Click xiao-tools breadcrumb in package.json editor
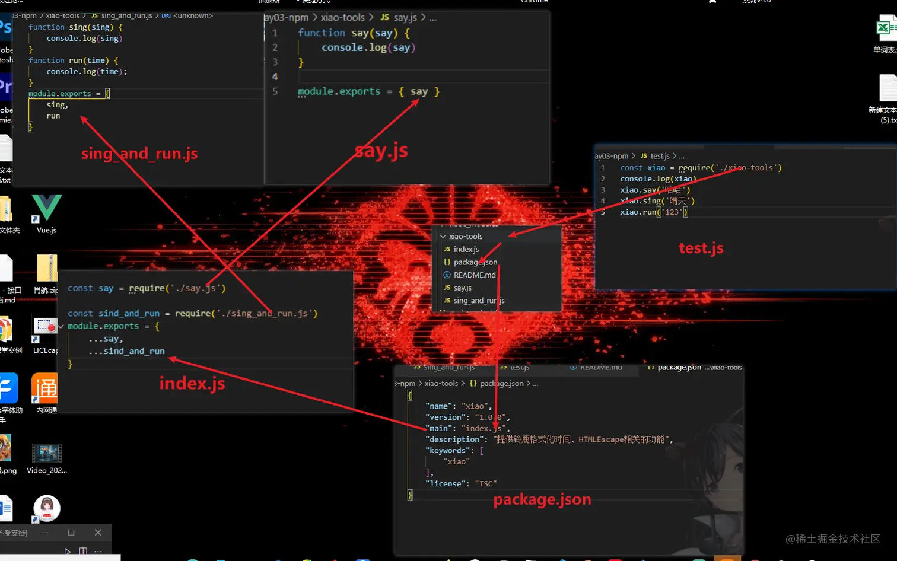The image size is (897, 561). [441, 384]
